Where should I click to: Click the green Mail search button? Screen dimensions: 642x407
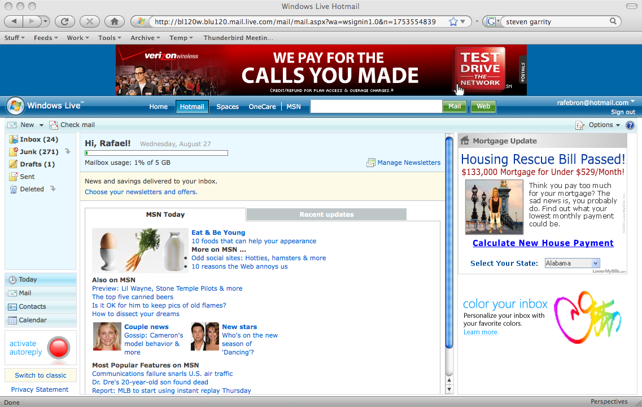455,107
